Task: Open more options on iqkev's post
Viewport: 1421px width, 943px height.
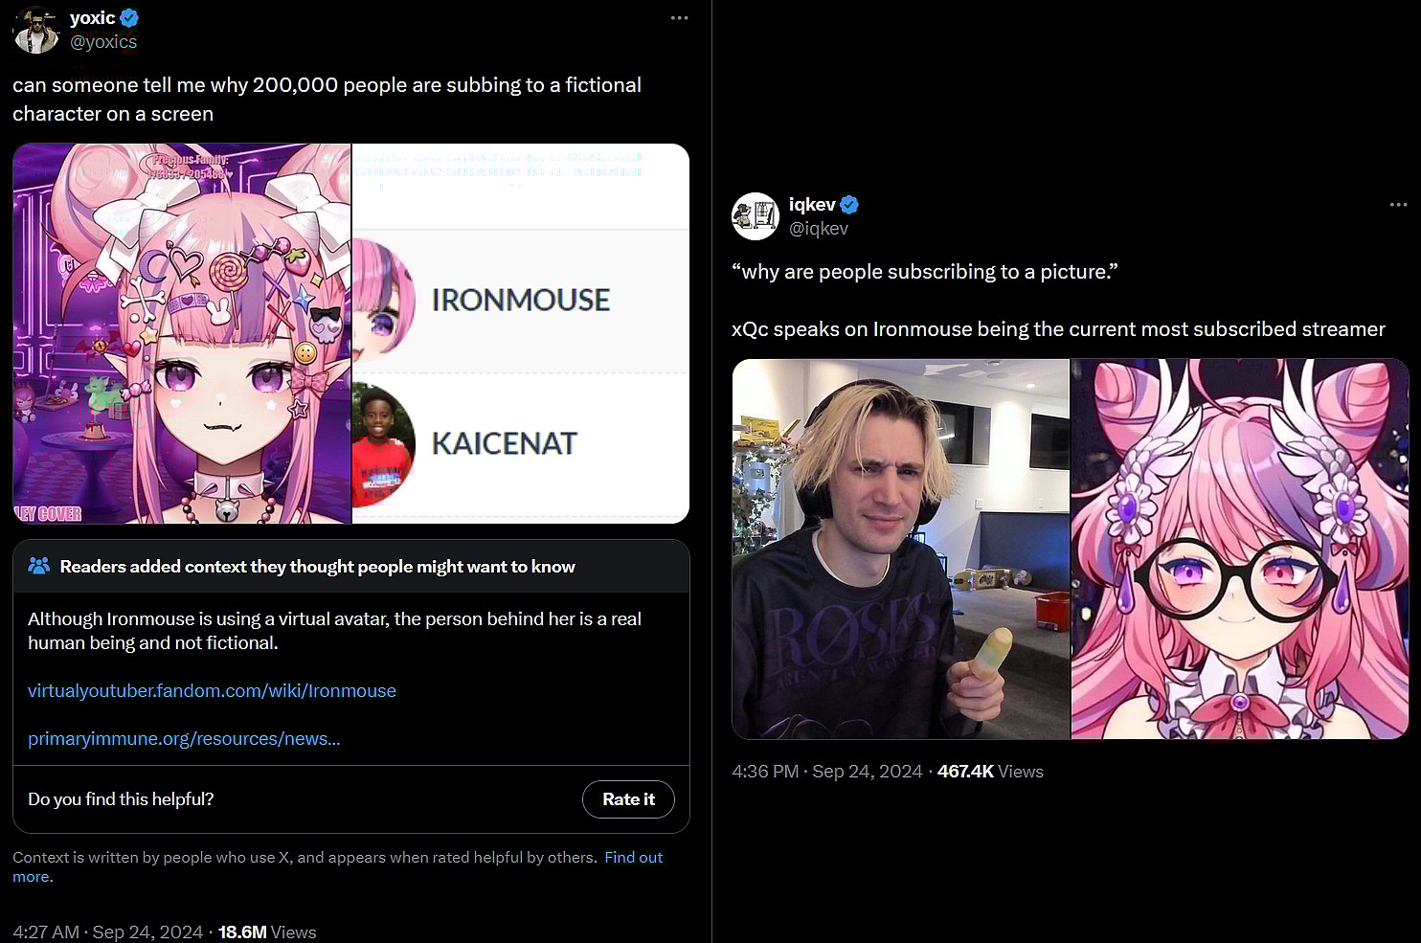Action: pyautogui.click(x=1398, y=205)
